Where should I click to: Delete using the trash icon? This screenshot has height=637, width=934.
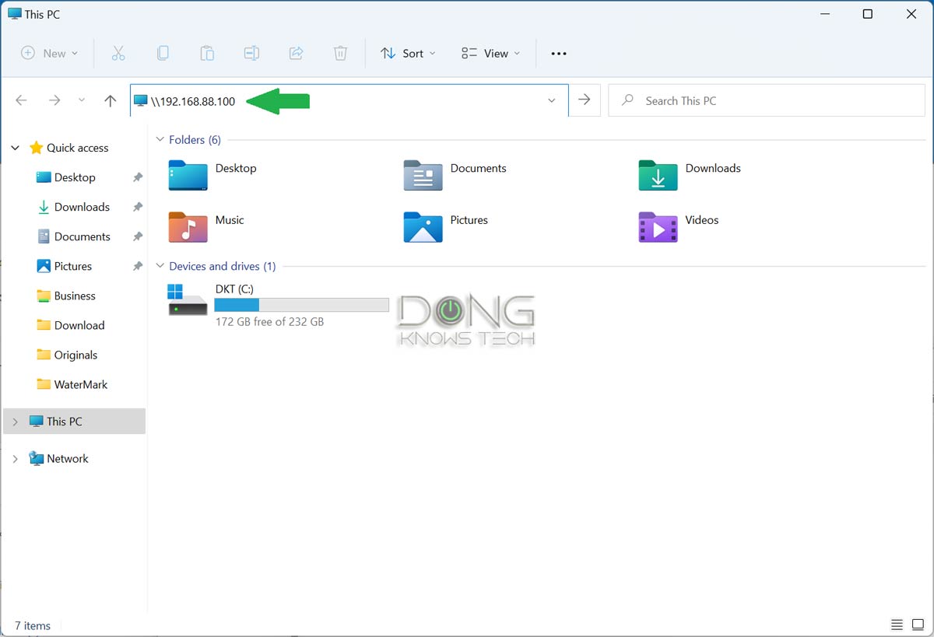(340, 53)
